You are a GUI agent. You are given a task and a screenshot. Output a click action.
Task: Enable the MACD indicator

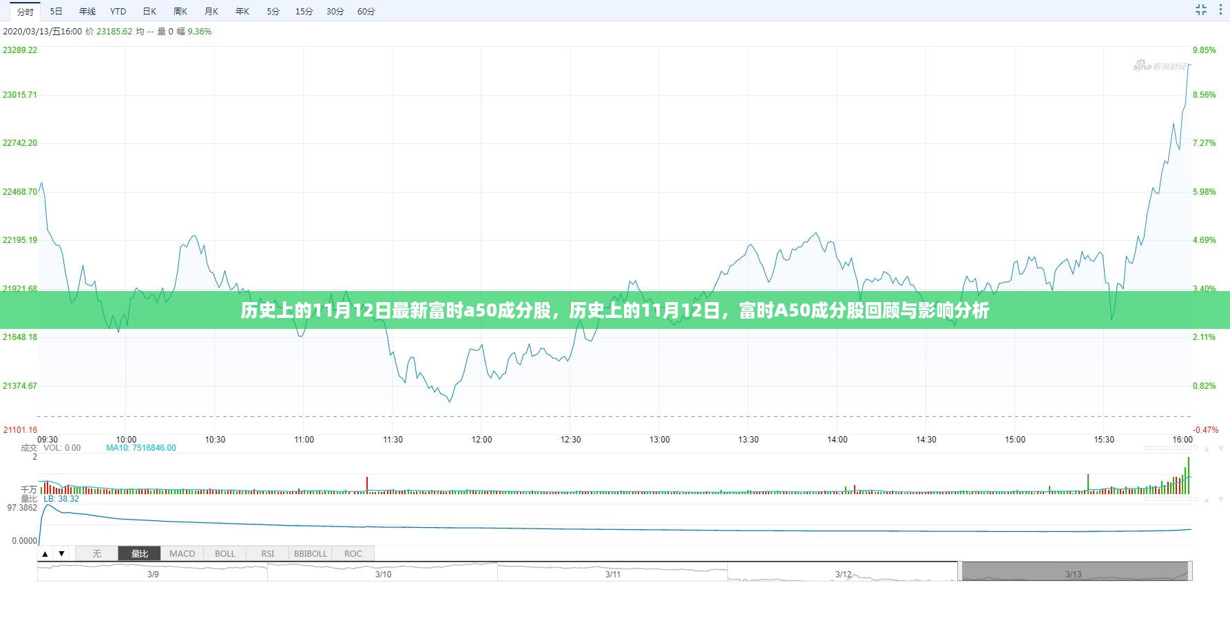coord(183,553)
